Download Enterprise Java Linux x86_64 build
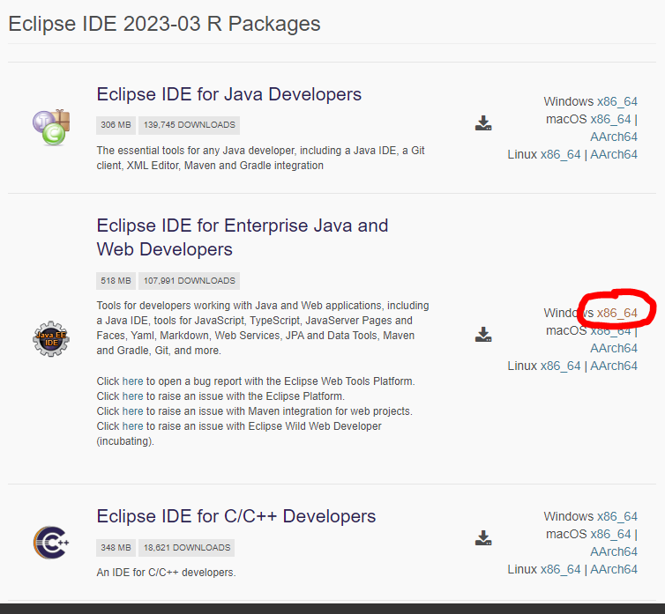665x614 pixels. [x=560, y=366]
